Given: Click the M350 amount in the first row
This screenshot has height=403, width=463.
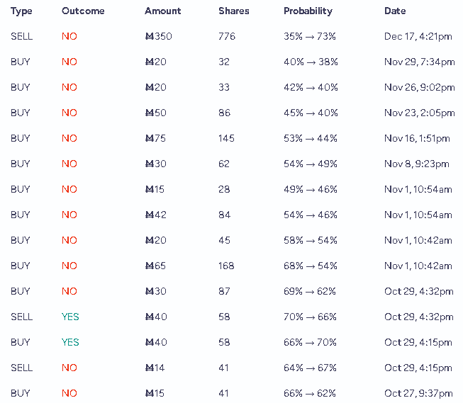Looking at the screenshot, I should point(159,36).
